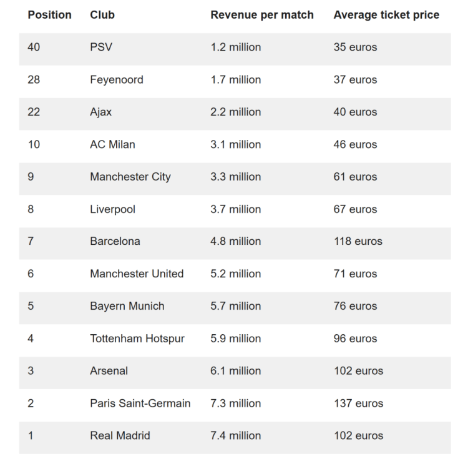Image resolution: width=468 pixels, height=466 pixels.
Task: Click Arsenal's 102 euros ticket price
Action: point(358,370)
